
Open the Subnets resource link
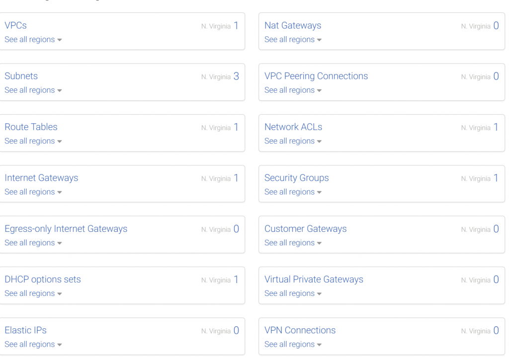point(21,76)
